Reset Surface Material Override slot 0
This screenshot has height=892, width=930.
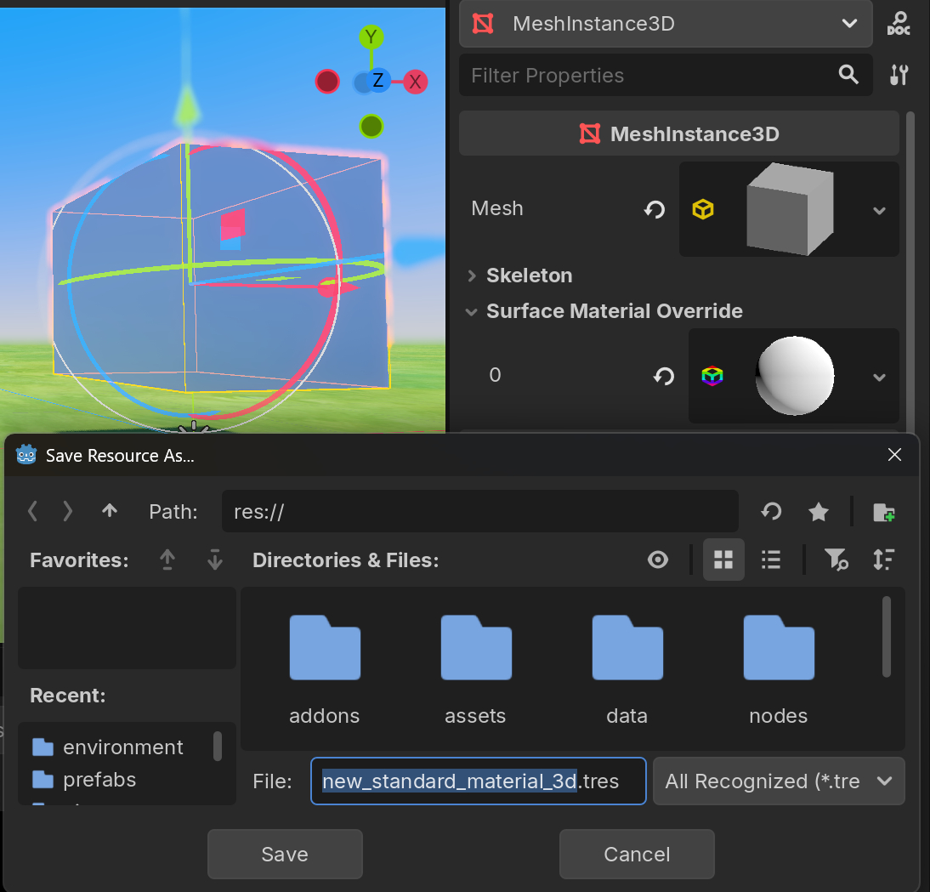click(x=663, y=376)
